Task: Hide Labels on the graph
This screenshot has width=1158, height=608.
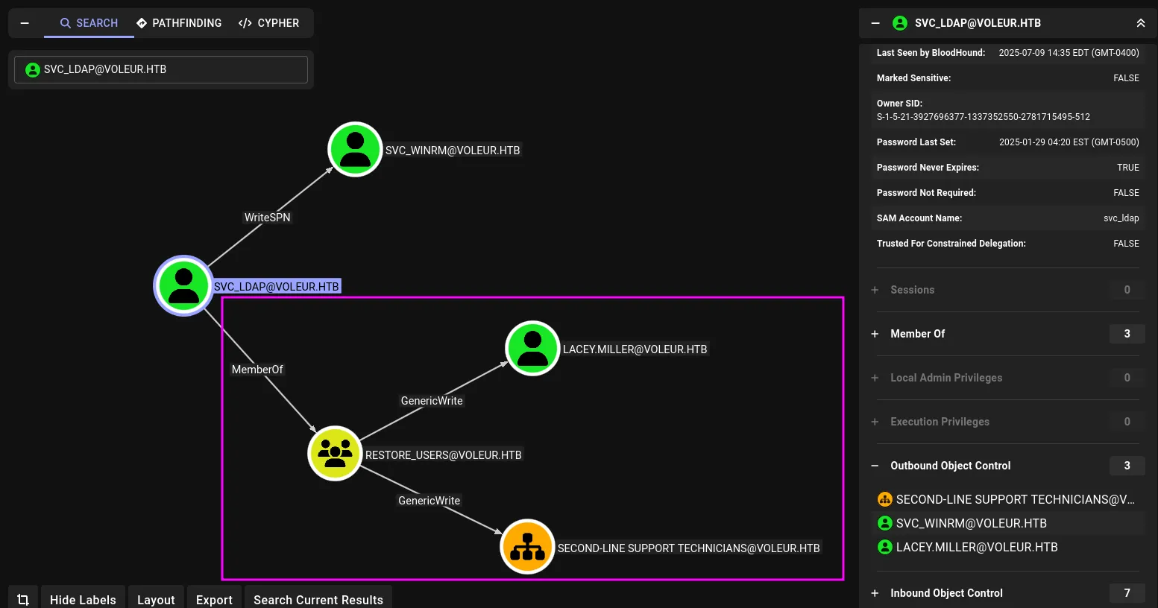Action: pyautogui.click(x=83, y=599)
